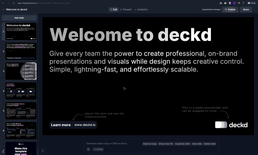
Task: Select slide 3 'Where does deckd' thumbnail
Action: [21, 71]
